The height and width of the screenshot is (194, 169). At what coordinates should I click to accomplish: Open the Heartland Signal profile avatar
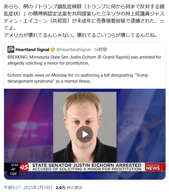[11, 49]
